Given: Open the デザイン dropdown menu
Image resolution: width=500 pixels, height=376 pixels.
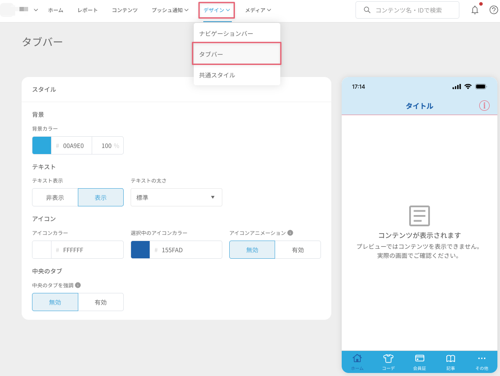Looking at the screenshot, I should point(217,10).
